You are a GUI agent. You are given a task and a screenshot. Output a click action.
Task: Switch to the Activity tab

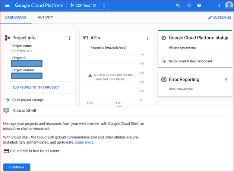(x=45, y=18)
